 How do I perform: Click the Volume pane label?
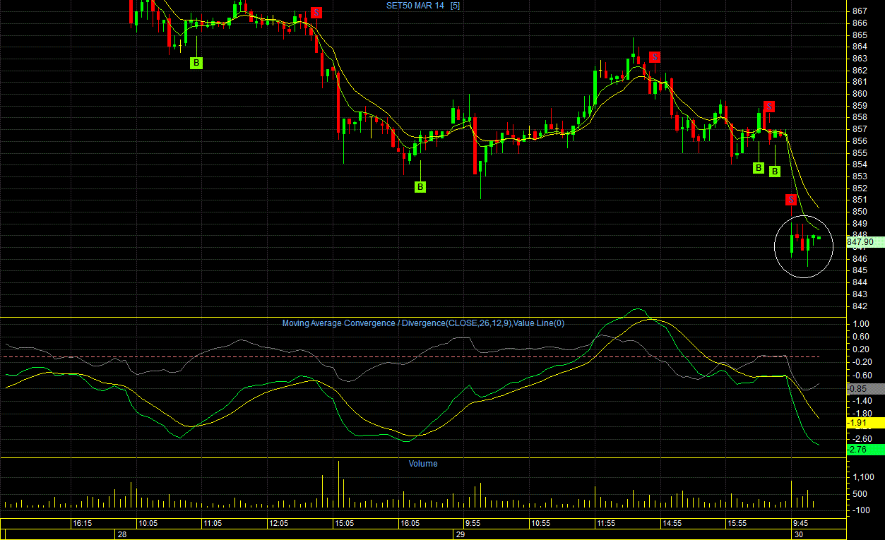tap(422, 464)
